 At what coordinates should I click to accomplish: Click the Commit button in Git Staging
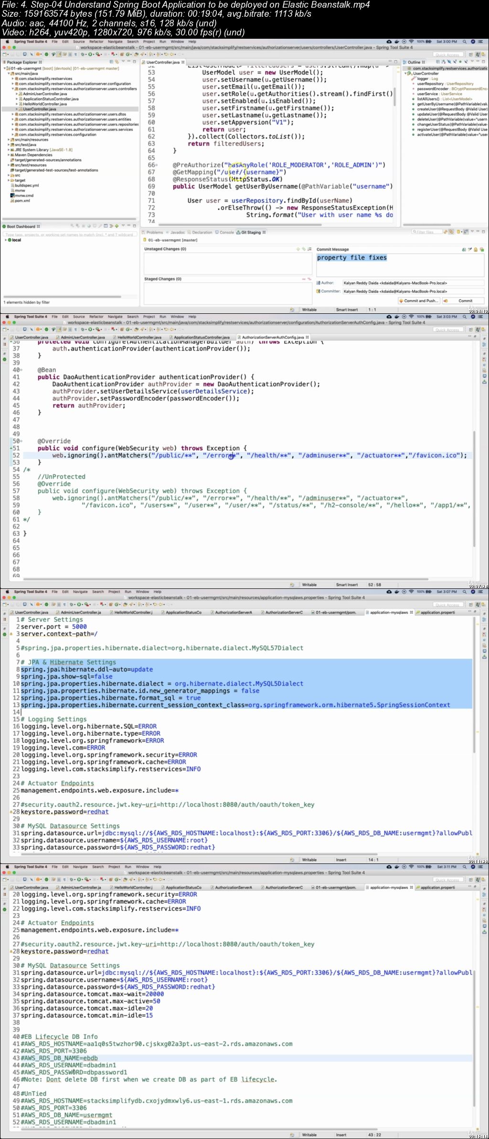point(463,301)
